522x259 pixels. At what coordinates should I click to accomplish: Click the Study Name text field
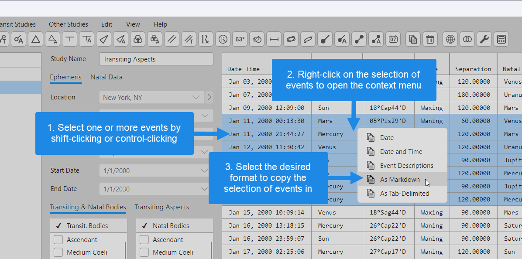156,59
